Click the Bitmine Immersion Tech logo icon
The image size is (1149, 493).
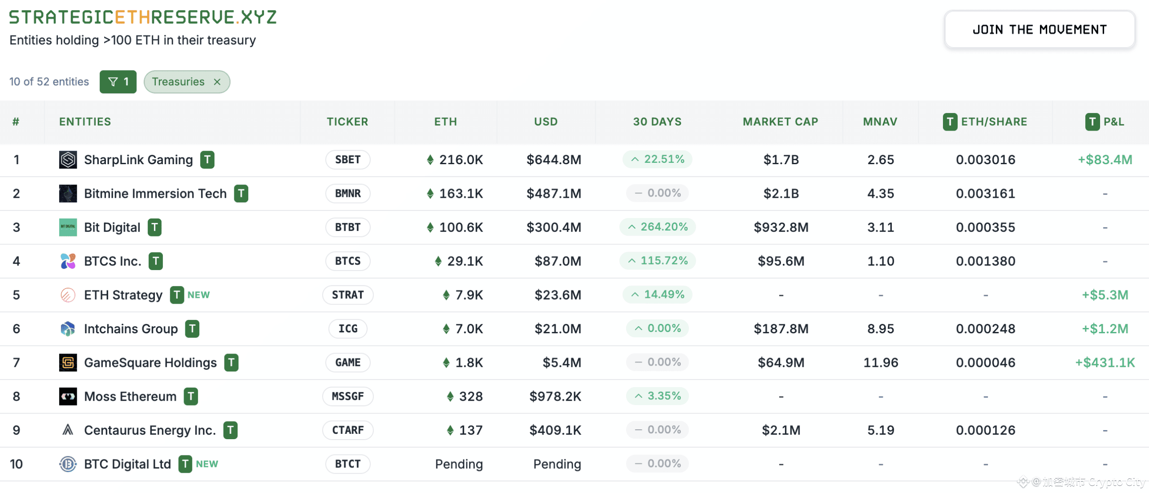pos(68,193)
